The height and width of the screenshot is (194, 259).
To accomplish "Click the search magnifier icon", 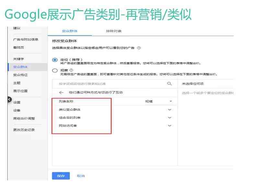I will pyautogui.click(x=169, y=84).
